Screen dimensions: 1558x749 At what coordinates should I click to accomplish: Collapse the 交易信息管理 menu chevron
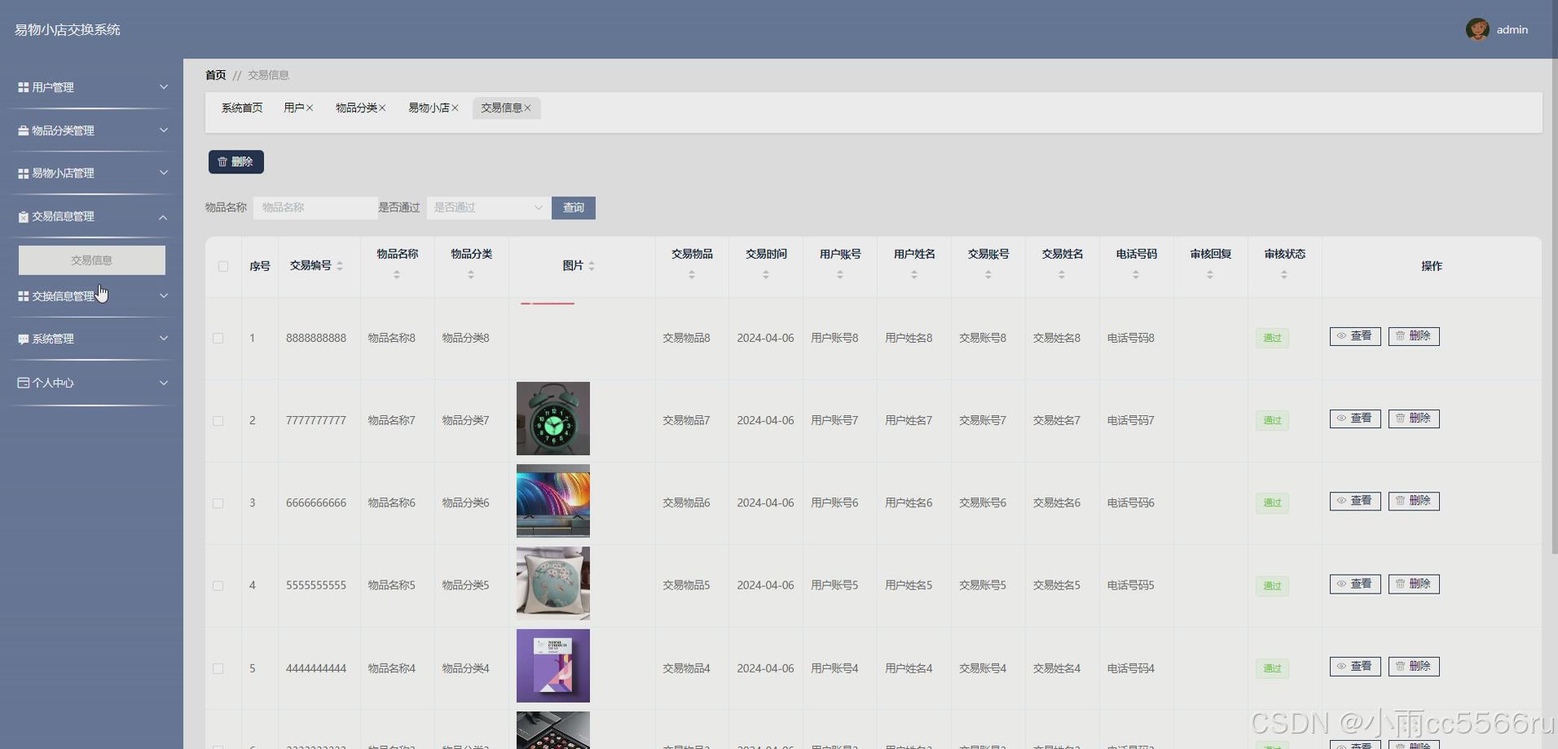pyautogui.click(x=164, y=217)
